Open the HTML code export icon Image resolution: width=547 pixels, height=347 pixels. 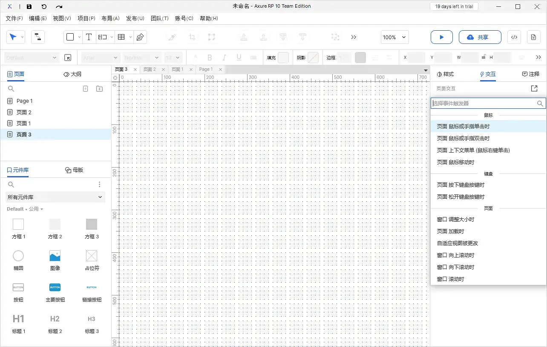514,37
